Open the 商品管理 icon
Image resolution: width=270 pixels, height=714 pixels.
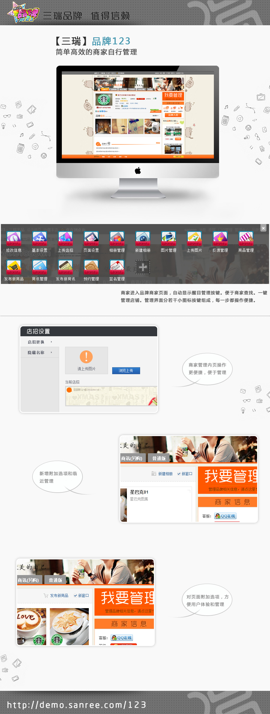coord(246,239)
